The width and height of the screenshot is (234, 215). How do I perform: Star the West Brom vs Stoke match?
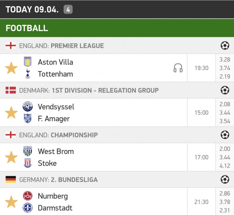(11, 157)
